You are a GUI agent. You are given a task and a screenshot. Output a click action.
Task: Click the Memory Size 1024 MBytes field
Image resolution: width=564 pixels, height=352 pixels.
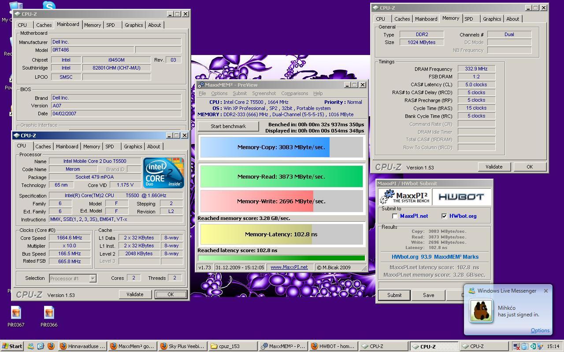(x=422, y=42)
